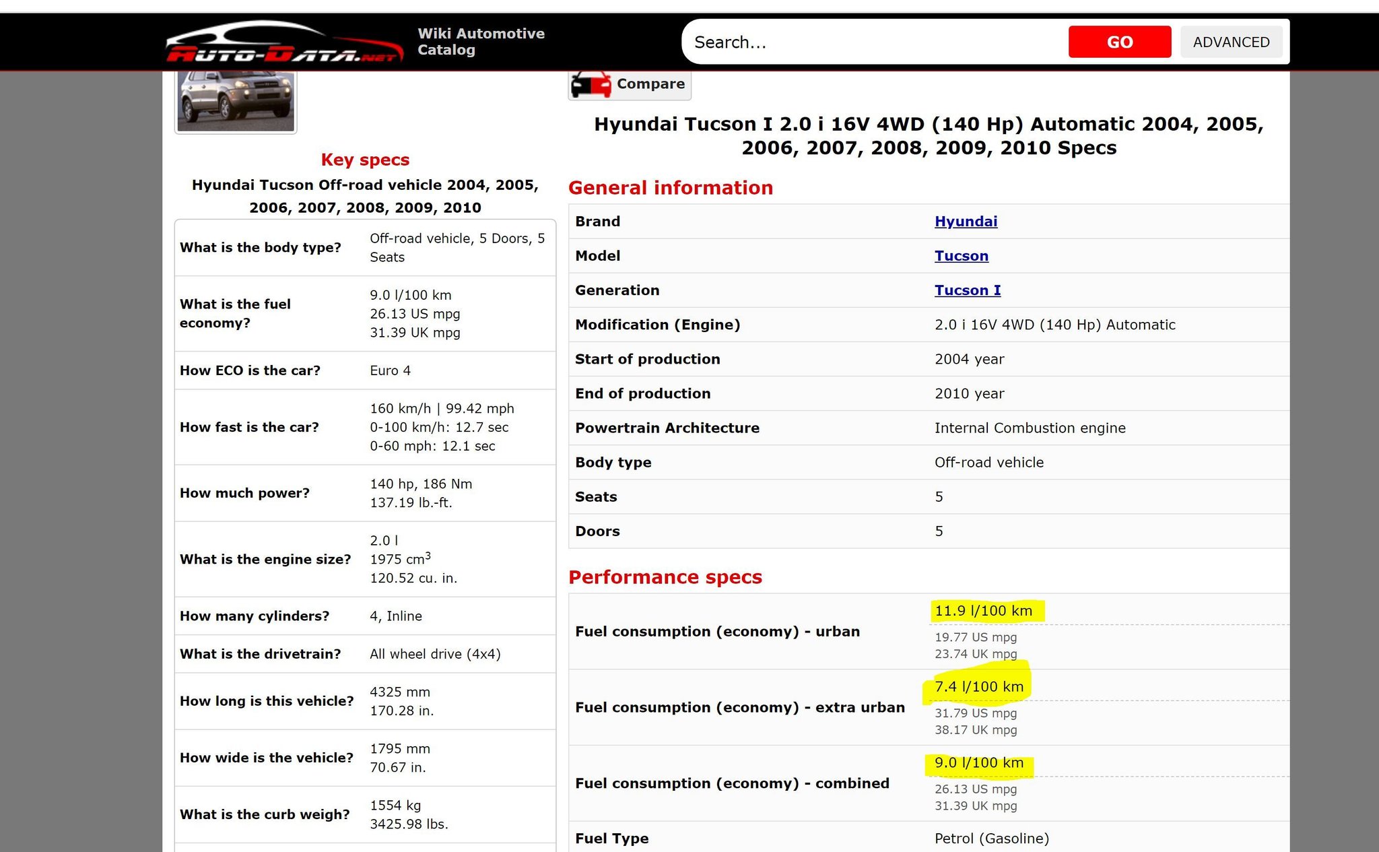Click the General information section heading

coord(670,188)
